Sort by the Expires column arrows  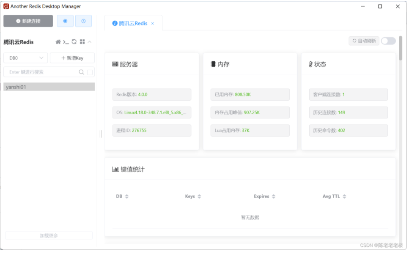[x=274, y=196]
